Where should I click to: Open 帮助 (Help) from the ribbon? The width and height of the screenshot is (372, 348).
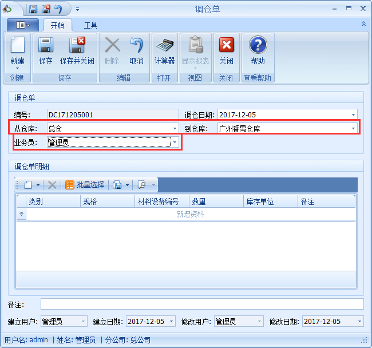click(x=258, y=51)
